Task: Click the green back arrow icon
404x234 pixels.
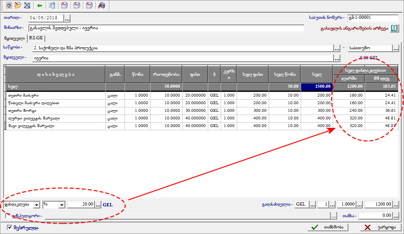Action: (39, 6)
